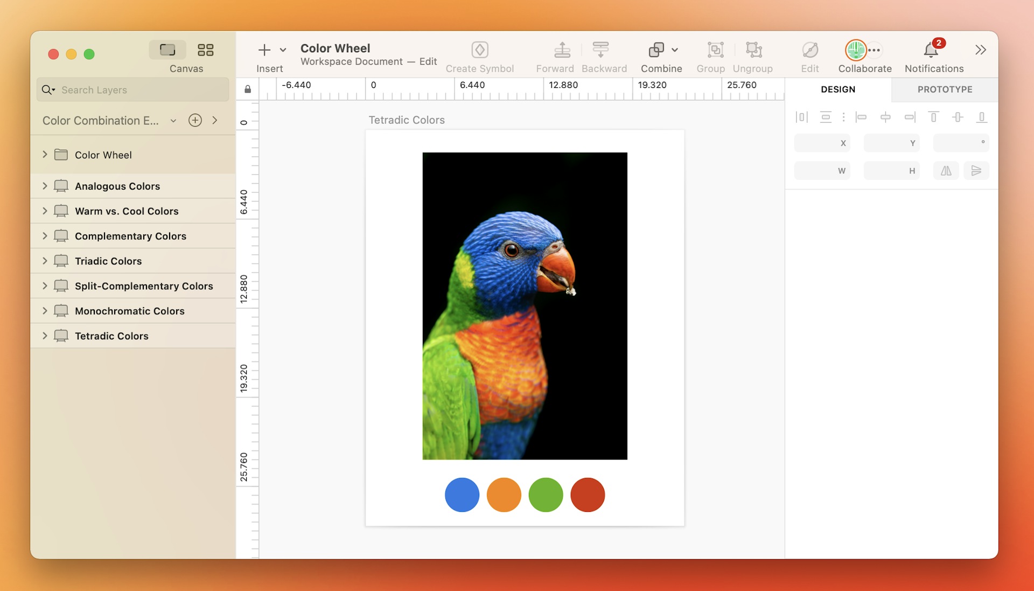Open the Insert plus menu

pos(264,50)
